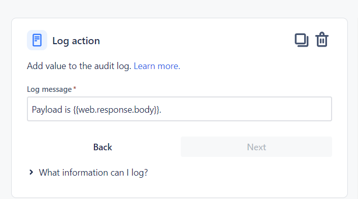
Task: Delete the Log action with trash icon
Action: click(x=322, y=40)
